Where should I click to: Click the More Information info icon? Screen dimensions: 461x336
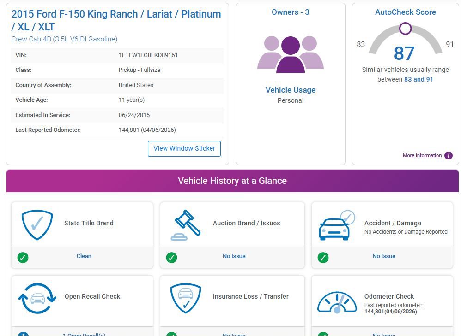tap(449, 155)
